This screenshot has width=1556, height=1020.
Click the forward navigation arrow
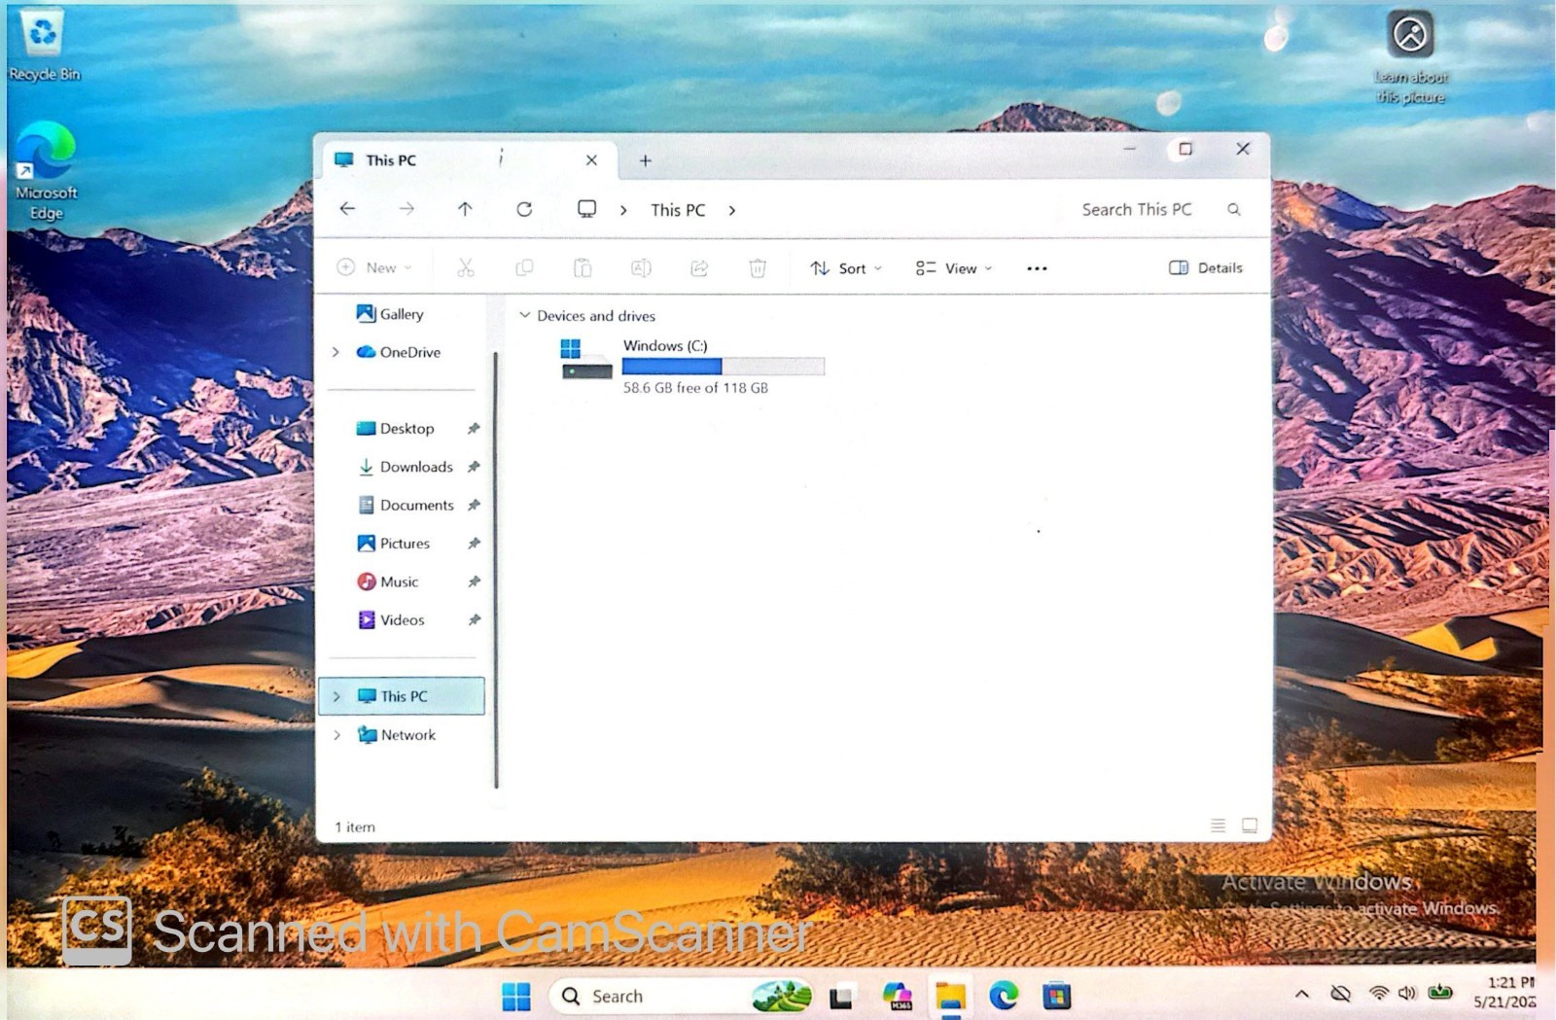(407, 209)
